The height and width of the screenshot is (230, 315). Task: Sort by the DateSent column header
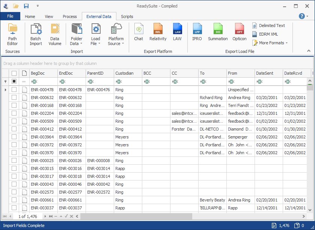[269, 73]
